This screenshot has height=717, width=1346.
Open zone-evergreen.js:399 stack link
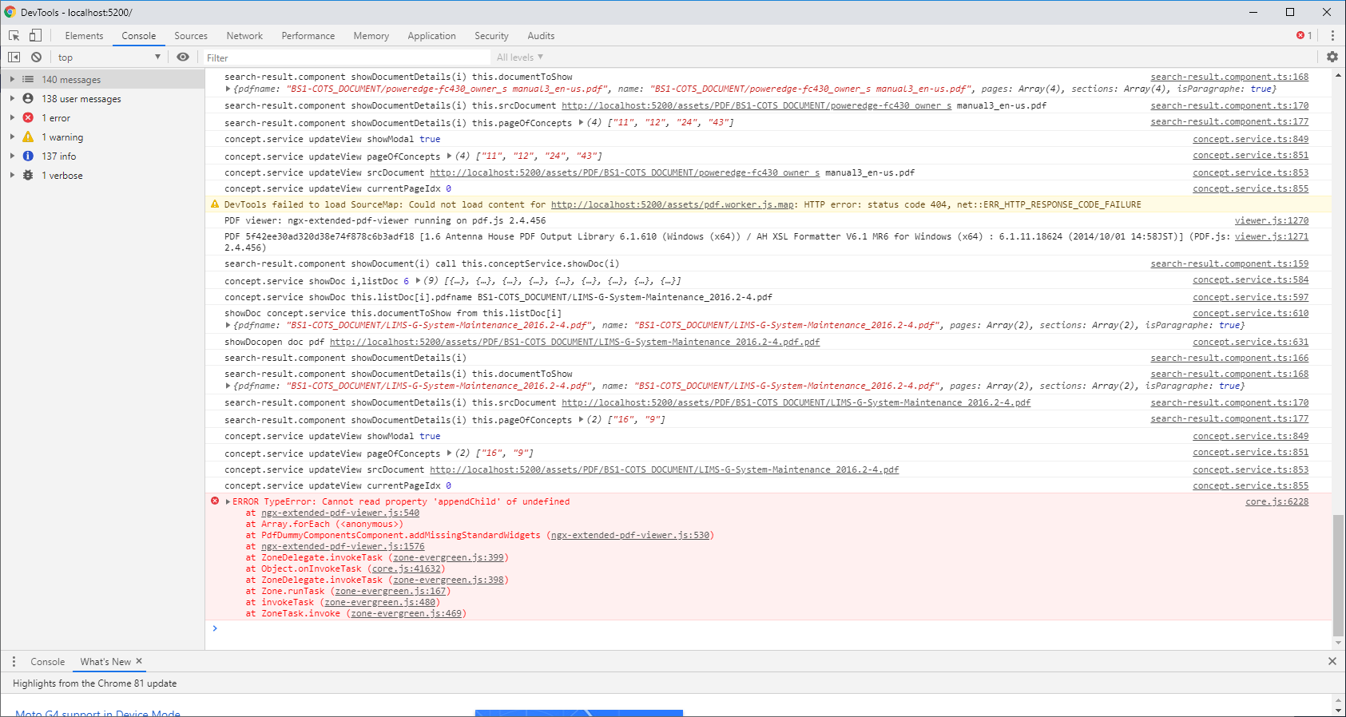(x=449, y=558)
